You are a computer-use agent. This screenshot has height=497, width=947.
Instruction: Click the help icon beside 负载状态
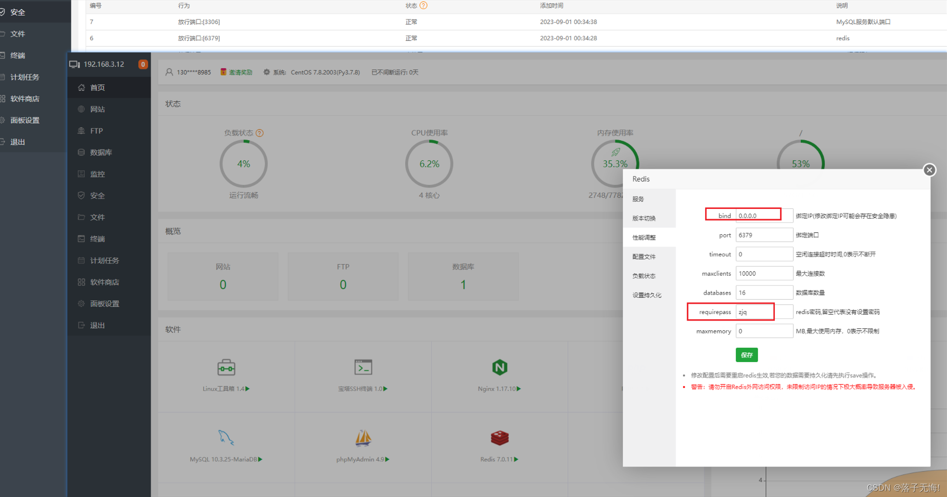260,133
